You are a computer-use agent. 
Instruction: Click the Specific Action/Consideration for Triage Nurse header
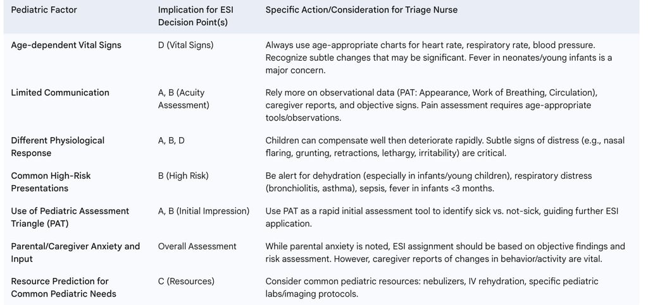tap(361, 10)
